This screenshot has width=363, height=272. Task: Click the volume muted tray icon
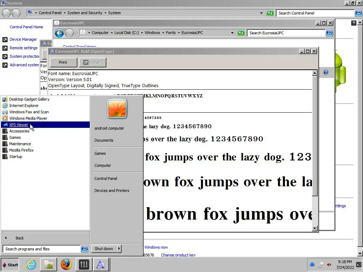329,265
